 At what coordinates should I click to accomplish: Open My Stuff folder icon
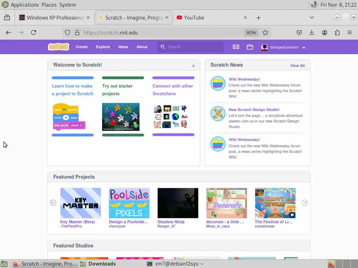click(x=250, y=47)
